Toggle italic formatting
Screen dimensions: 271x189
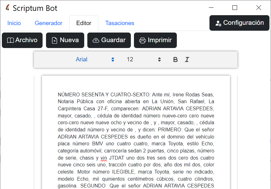point(187,59)
